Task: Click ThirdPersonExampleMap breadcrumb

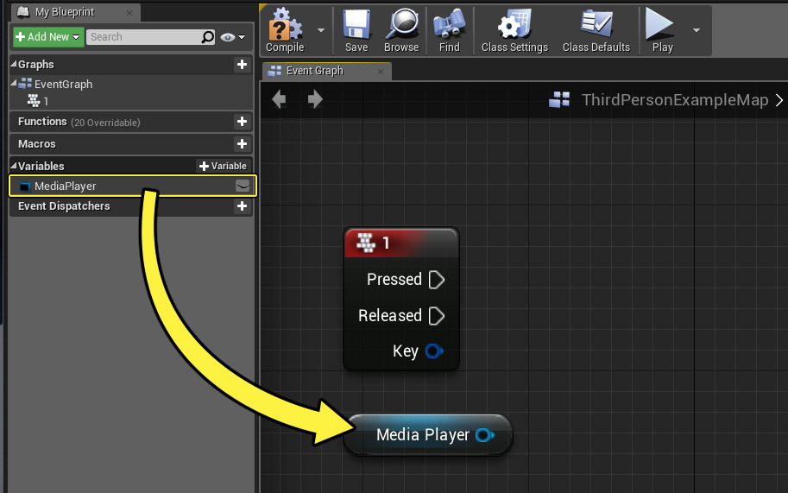Action: coord(675,99)
